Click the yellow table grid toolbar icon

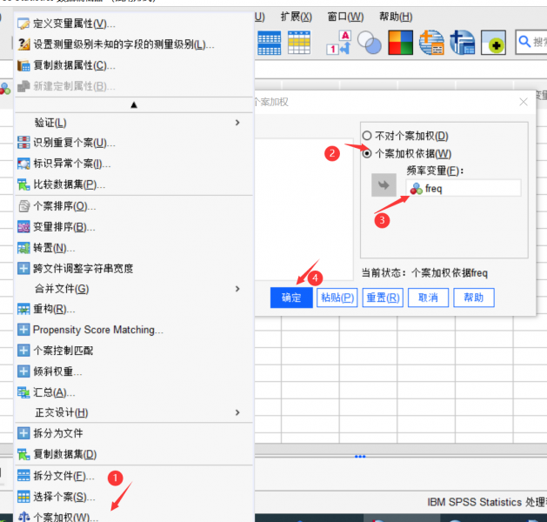click(299, 43)
